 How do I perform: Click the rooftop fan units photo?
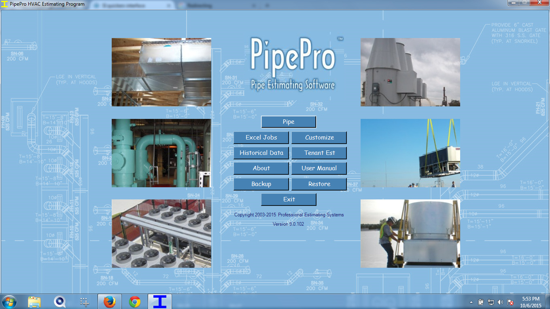(x=161, y=233)
